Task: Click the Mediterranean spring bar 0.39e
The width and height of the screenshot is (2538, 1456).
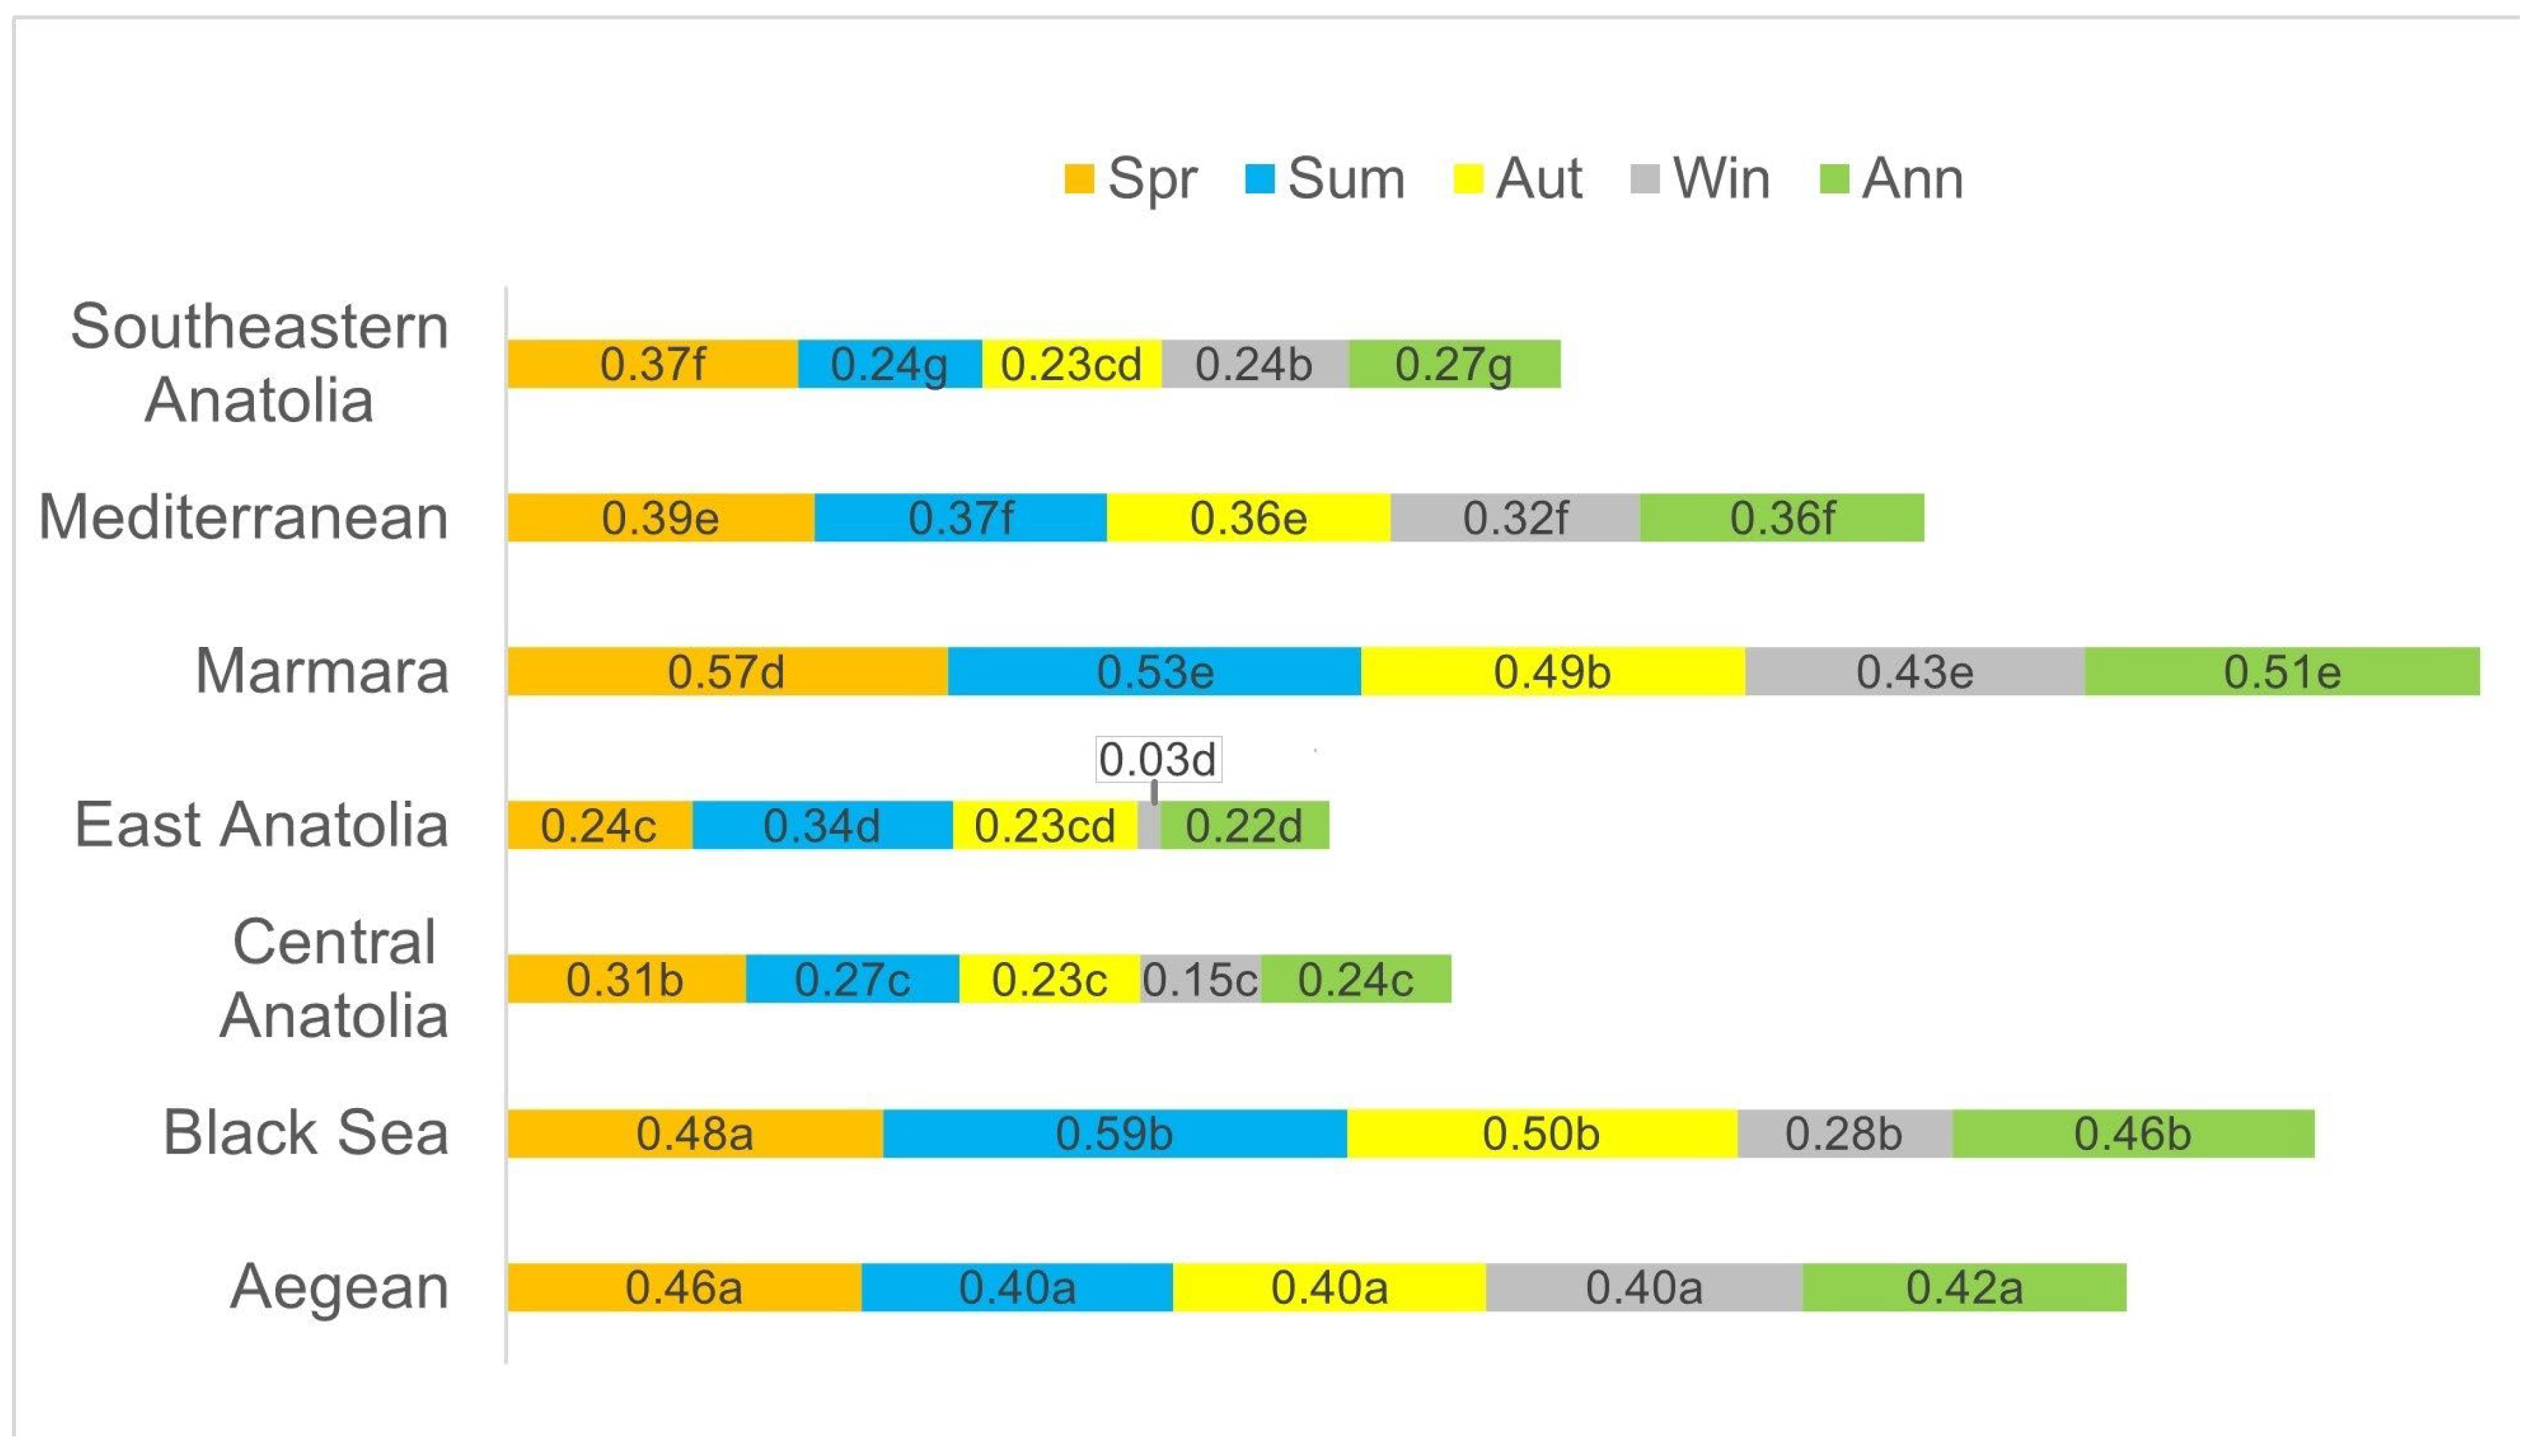Action: [x=659, y=518]
